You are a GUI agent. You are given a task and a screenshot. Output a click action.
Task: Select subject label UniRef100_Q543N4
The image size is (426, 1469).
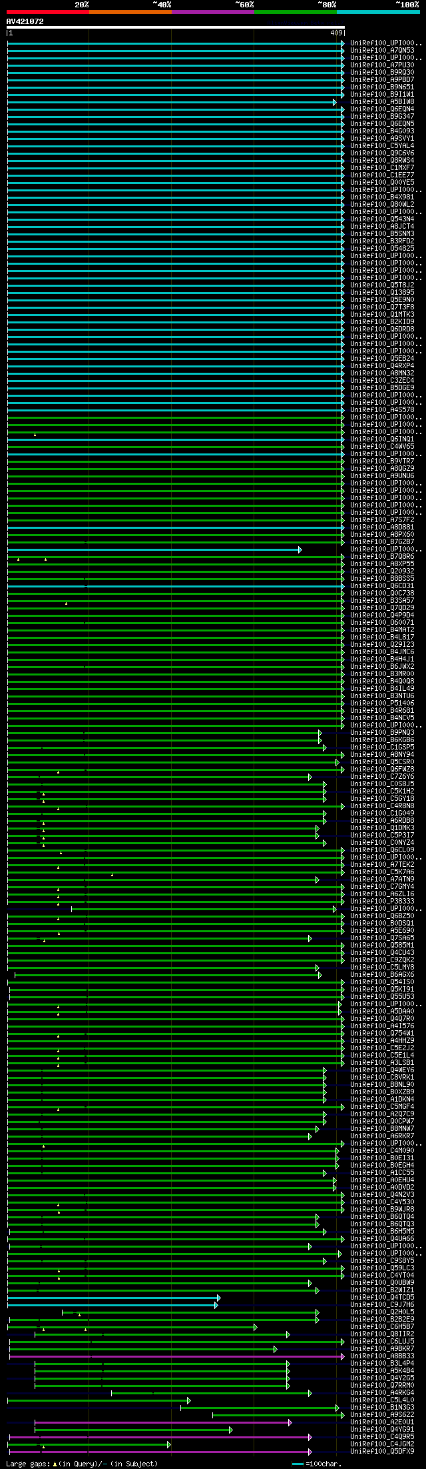click(382, 219)
